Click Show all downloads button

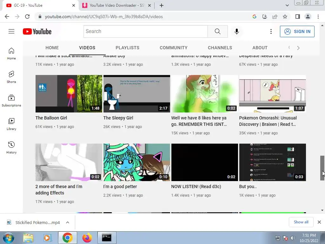301,222
